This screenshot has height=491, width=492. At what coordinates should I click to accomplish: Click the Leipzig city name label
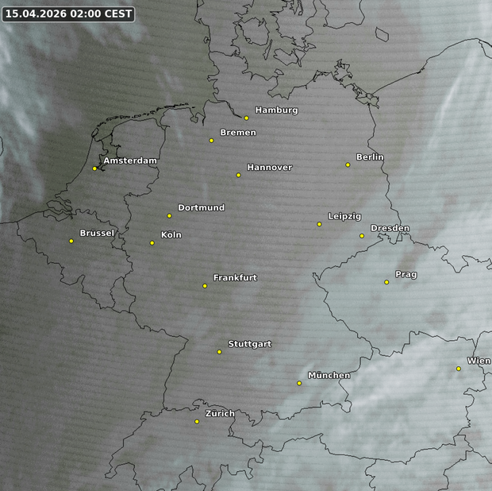pos(344,217)
